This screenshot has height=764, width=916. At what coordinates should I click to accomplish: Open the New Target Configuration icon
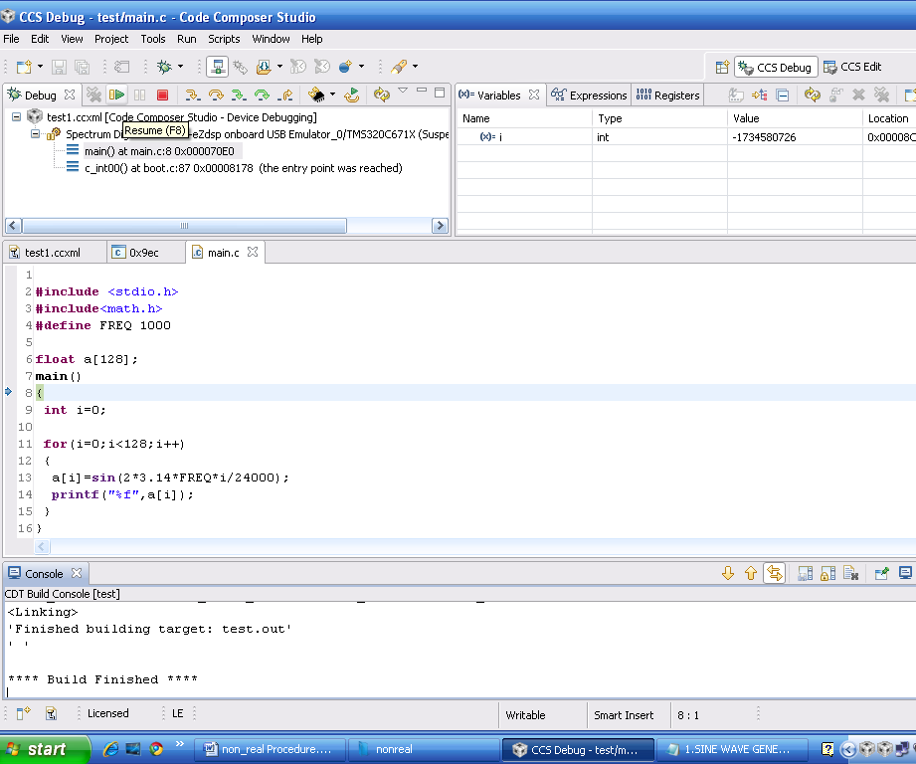coord(218,66)
